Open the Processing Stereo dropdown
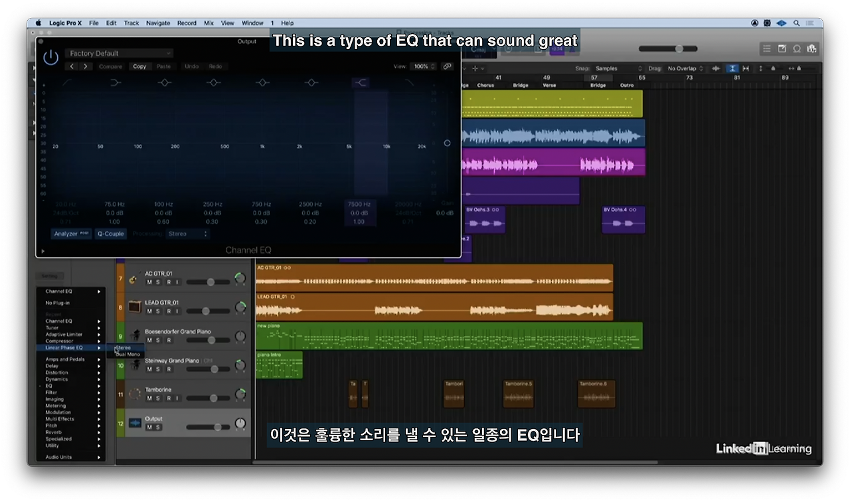This screenshot has height=502, width=850. 187,234
